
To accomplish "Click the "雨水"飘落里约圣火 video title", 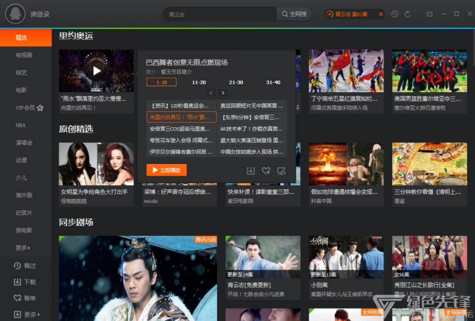I will tap(94, 99).
